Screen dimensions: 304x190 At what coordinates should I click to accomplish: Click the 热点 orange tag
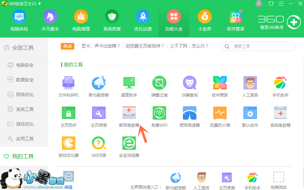pyautogui.click(x=68, y=46)
